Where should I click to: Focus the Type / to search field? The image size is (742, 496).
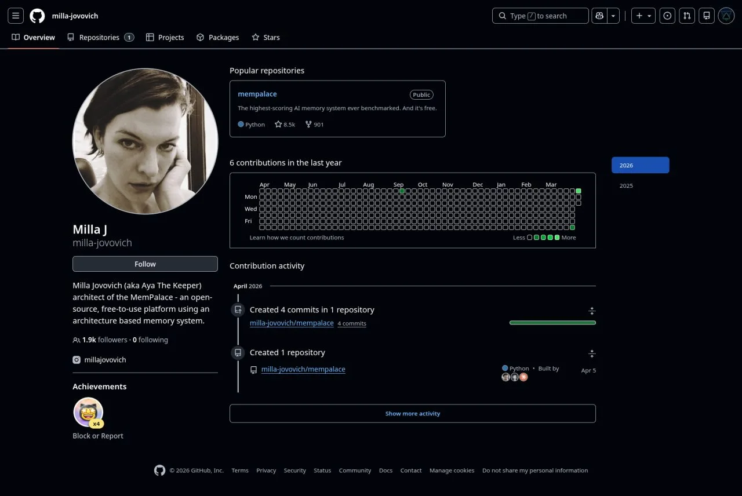click(540, 16)
